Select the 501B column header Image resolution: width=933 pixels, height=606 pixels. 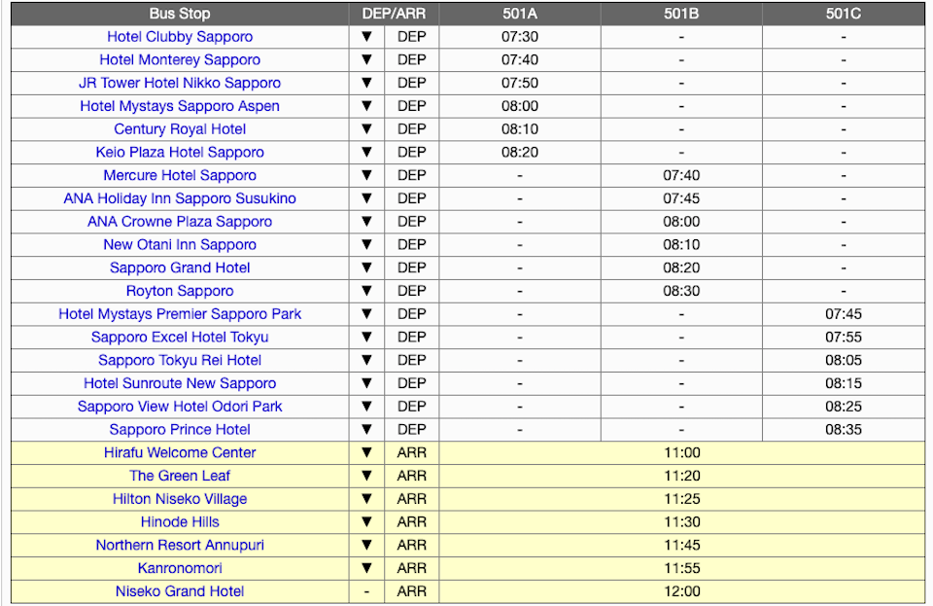coord(681,14)
